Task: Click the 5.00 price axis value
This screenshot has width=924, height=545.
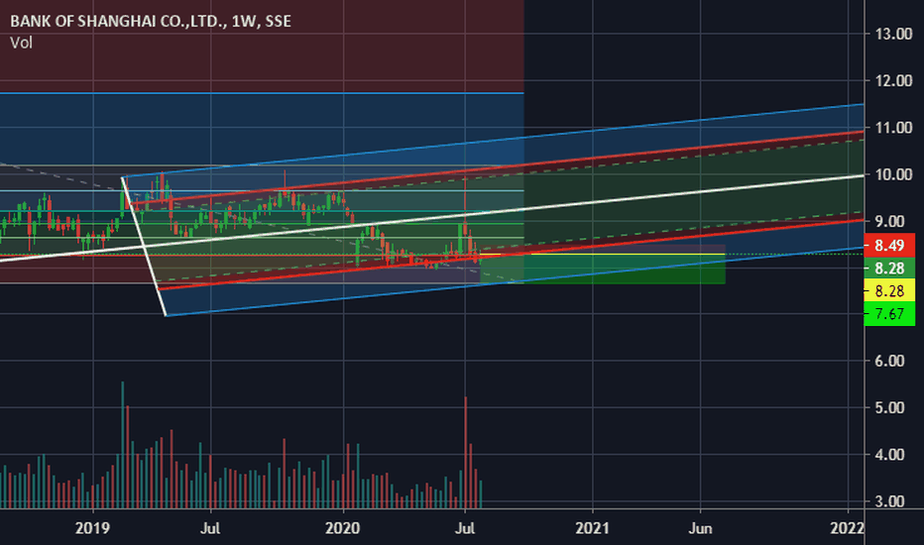Action: [x=889, y=407]
